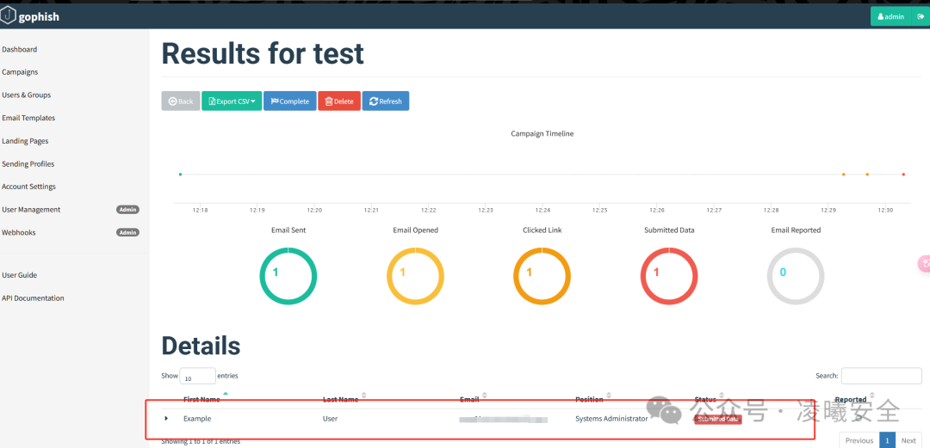Click the Back button
The height and width of the screenshot is (448, 930).
click(x=181, y=101)
